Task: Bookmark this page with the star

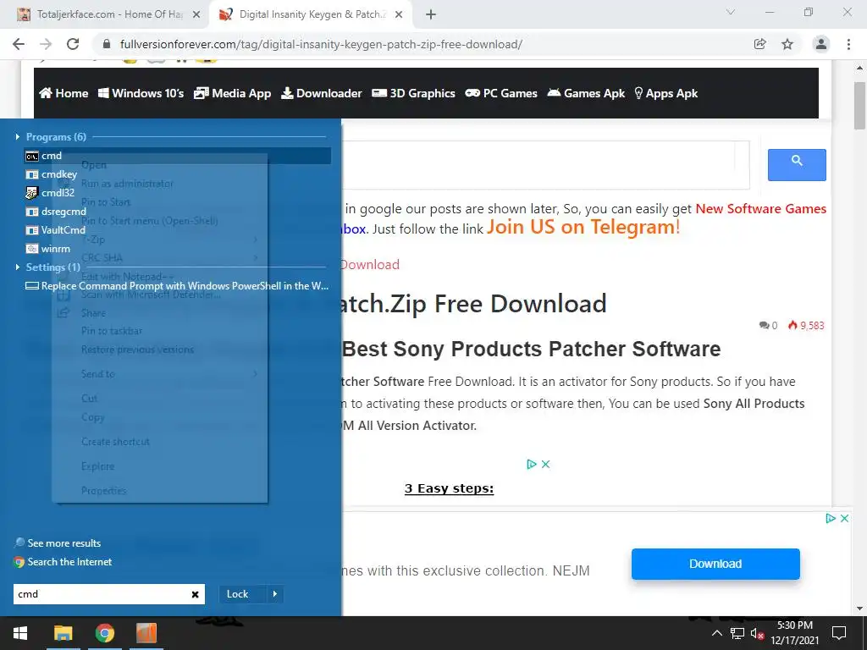Action: 787,44
